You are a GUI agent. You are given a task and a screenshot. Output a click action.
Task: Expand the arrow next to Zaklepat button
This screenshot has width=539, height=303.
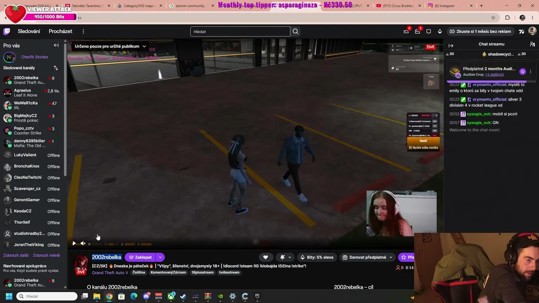pos(160,257)
